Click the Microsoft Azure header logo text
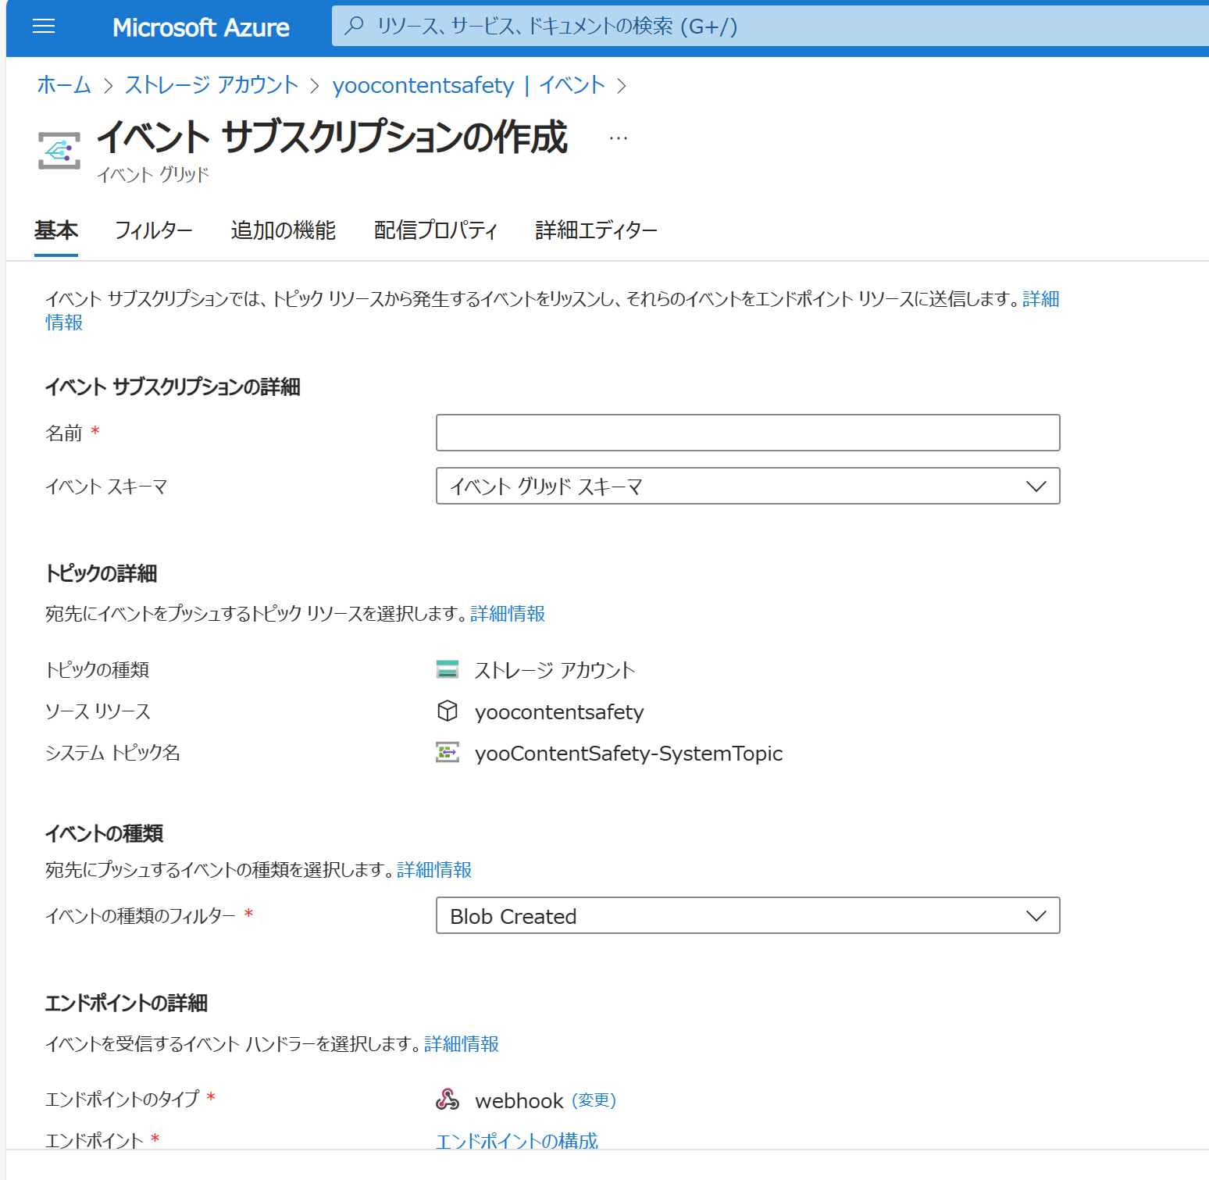The image size is (1209, 1180). click(201, 27)
